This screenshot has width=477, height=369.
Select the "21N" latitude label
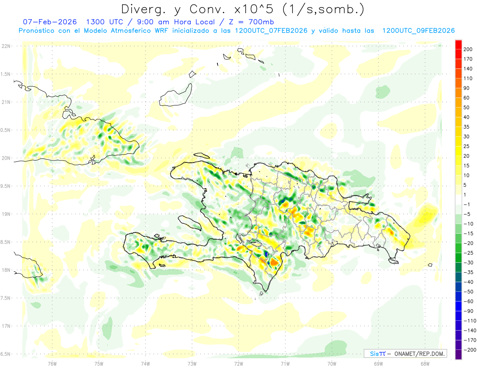point(6,102)
